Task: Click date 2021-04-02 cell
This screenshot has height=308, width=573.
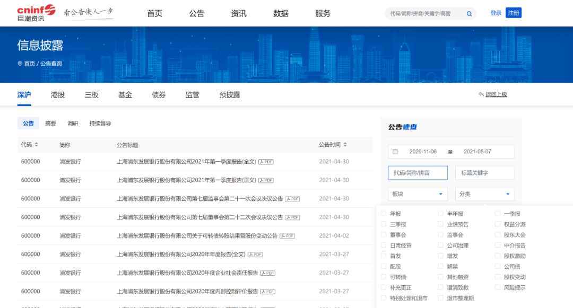Action: tap(334, 236)
